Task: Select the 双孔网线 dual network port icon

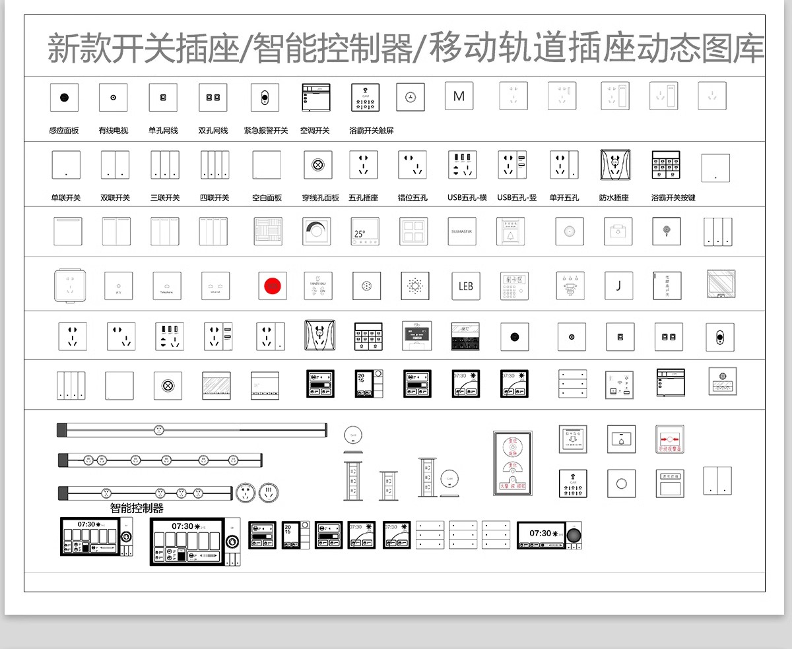Action: click(213, 96)
